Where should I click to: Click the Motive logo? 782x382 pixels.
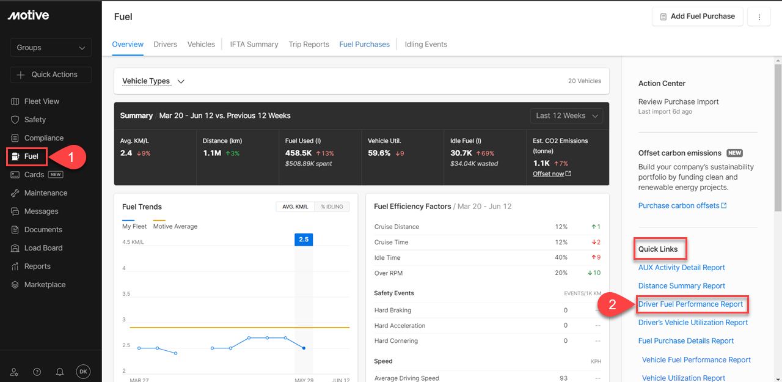[28, 15]
